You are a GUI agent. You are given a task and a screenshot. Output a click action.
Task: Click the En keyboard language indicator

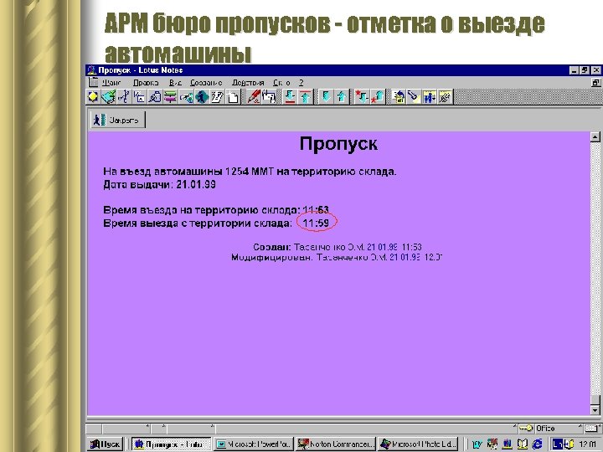click(x=557, y=444)
